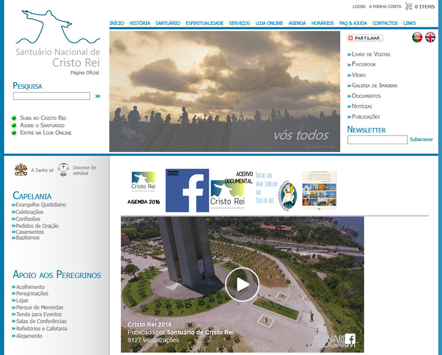
Task: Open the Serviços menu
Action: pos(239,23)
